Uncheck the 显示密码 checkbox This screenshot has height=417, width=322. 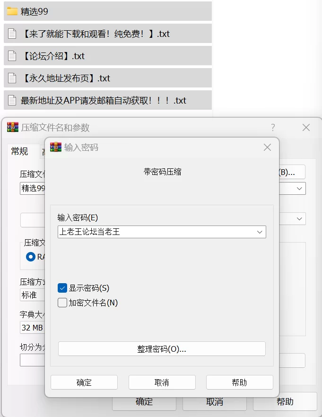[62, 288]
